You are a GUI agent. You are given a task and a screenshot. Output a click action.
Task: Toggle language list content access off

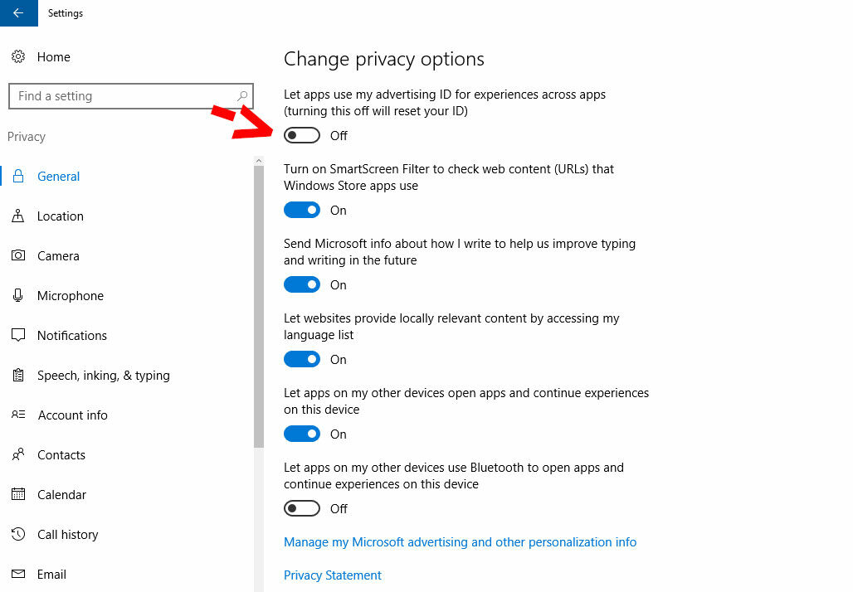tap(302, 359)
